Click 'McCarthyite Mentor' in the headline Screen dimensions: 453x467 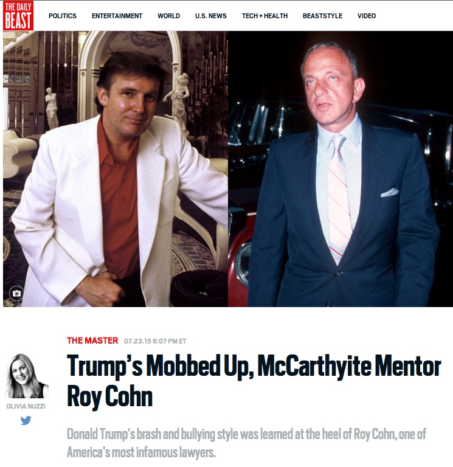(349, 367)
